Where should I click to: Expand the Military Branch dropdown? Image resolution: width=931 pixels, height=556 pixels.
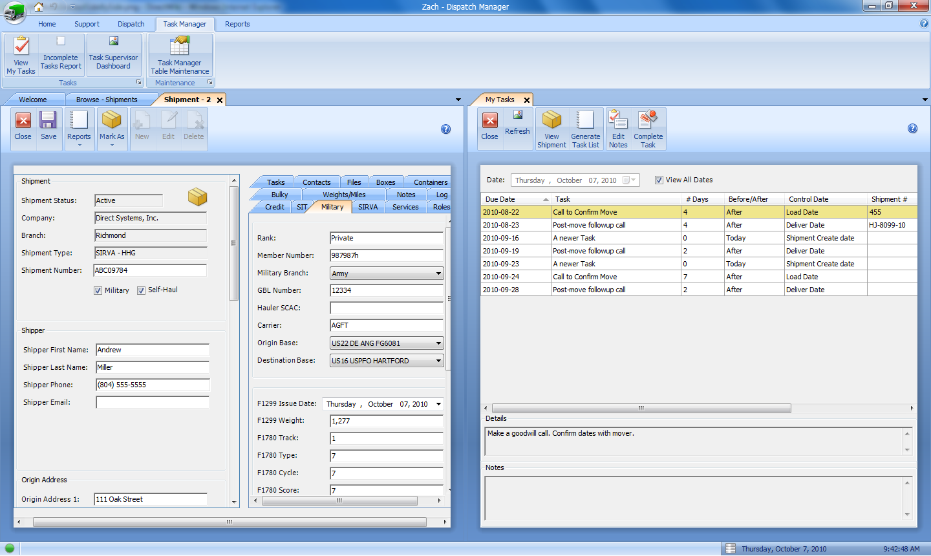pos(438,273)
